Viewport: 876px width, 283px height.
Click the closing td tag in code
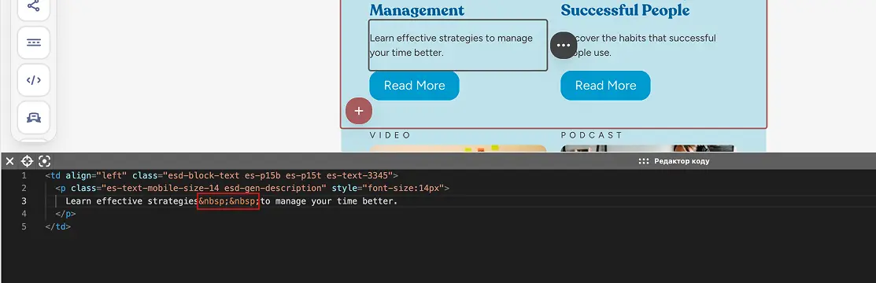tap(58, 226)
